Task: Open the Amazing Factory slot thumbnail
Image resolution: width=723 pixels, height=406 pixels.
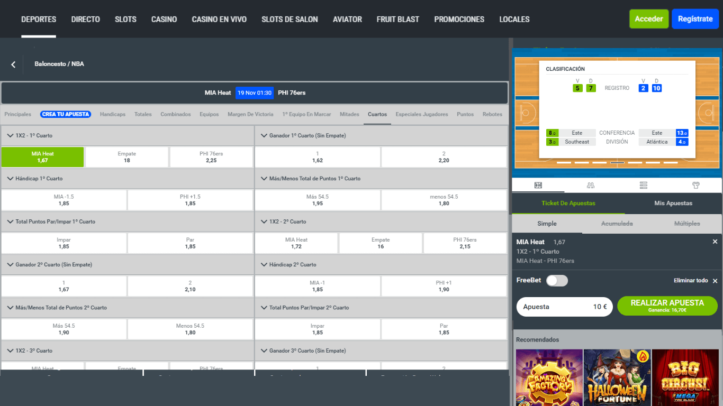Action: (549, 377)
